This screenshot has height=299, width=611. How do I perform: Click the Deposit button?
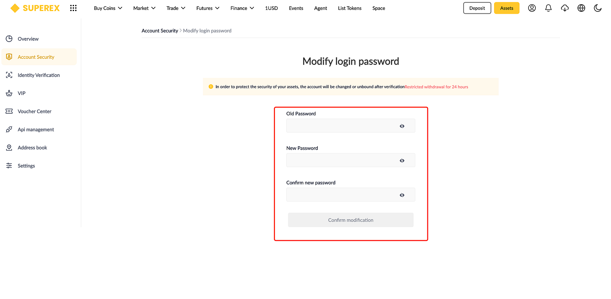(x=477, y=8)
